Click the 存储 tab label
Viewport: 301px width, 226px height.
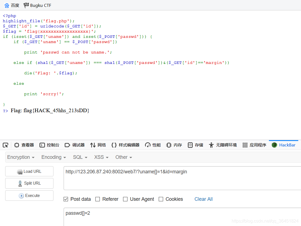click(x=199, y=145)
